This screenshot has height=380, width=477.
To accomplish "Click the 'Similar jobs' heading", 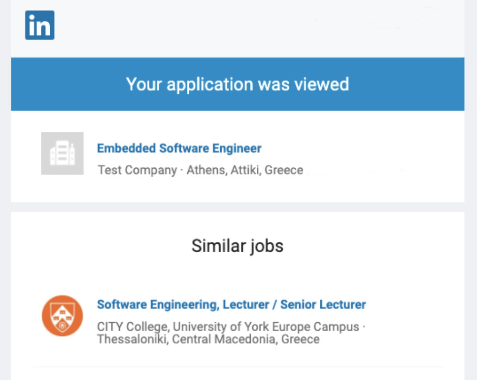I will [x=238, y=246].
